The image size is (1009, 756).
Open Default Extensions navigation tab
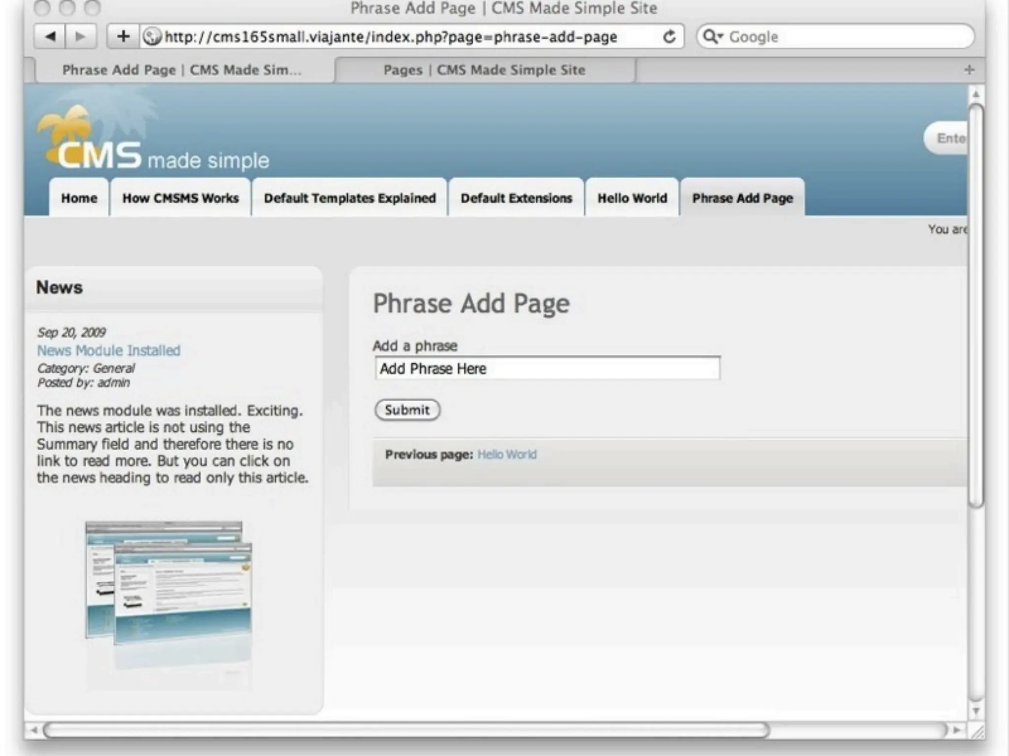[516, 198]
